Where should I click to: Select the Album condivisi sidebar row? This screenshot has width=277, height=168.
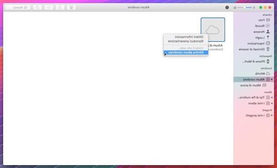click(x=254, y=79)
